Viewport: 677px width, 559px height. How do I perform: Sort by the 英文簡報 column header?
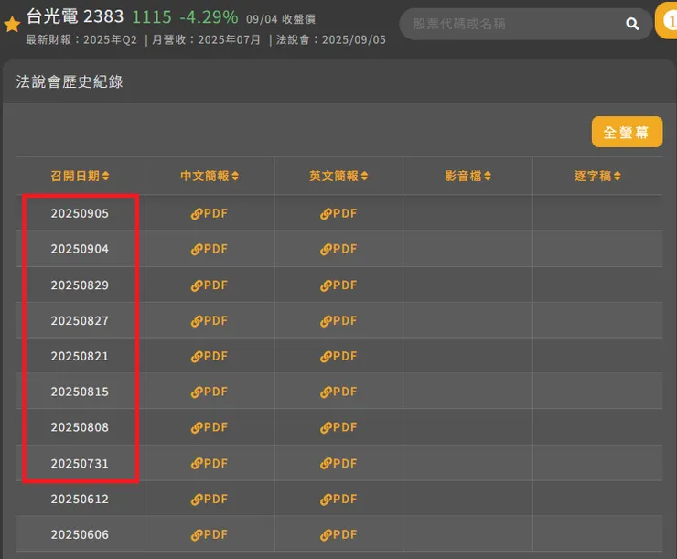pos(338,176)
